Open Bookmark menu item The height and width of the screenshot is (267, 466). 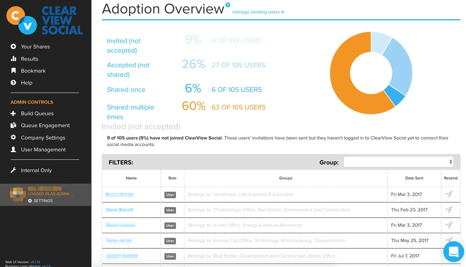(x=33, y=71)
